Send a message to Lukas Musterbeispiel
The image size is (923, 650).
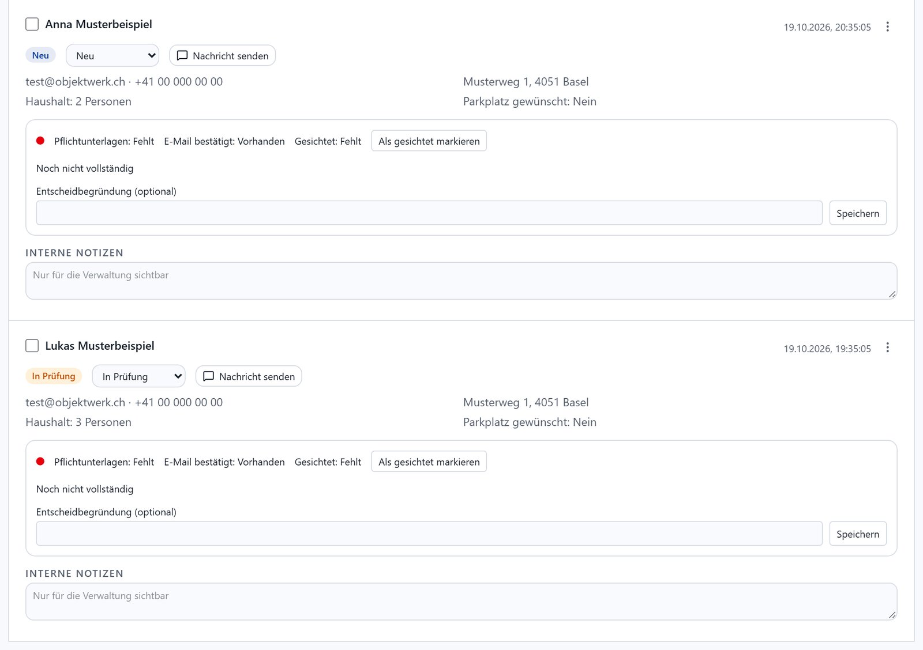tap(249, 376)
